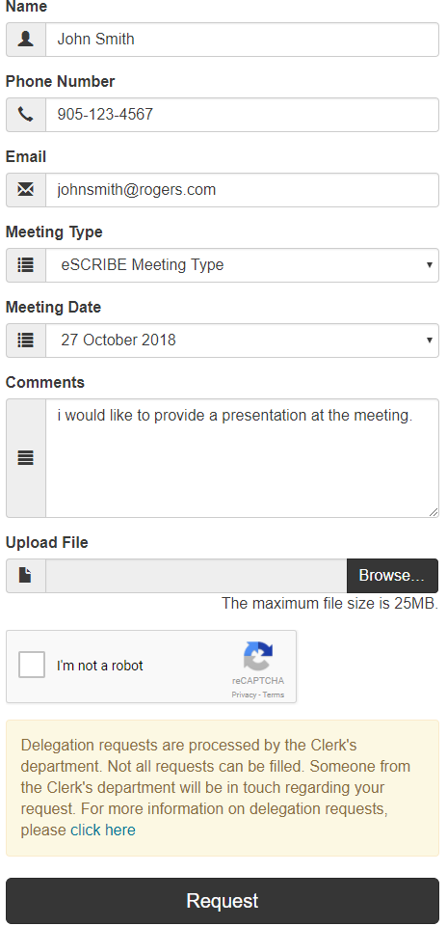The image size is (447, 926).
Task: Open the eSCRIBE Meeting Type dropdown
Action: click(x=243, y=265)
